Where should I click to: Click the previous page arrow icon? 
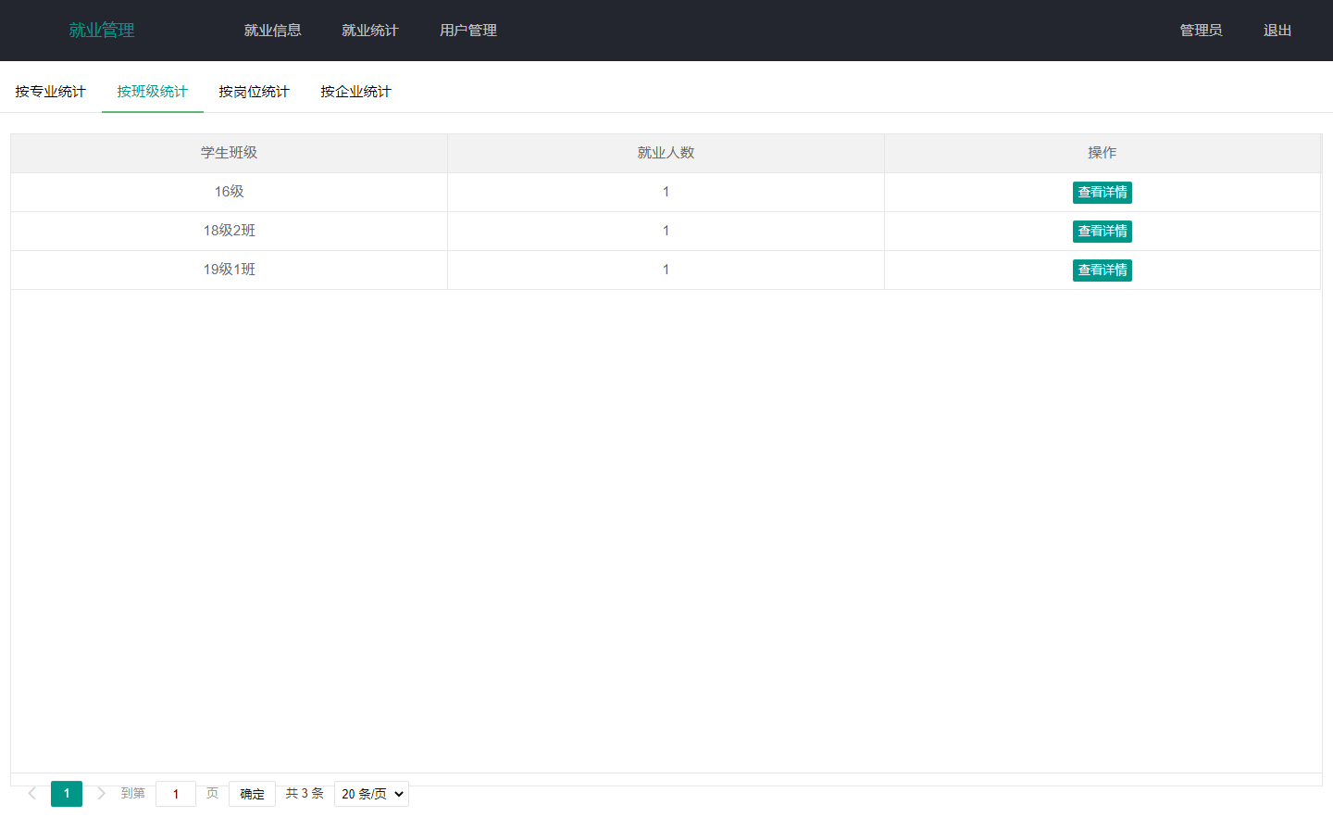click(x=32, y=794)
